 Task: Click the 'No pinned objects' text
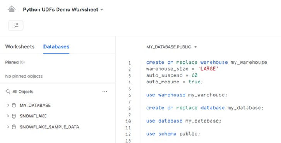coord(24,76)
